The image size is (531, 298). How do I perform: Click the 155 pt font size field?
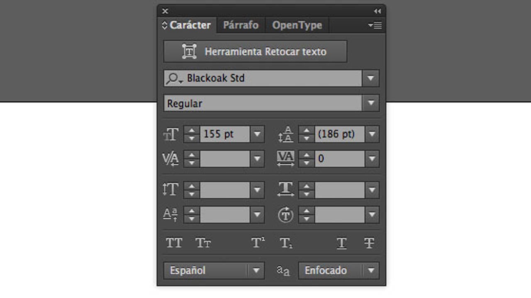point(224,134)
